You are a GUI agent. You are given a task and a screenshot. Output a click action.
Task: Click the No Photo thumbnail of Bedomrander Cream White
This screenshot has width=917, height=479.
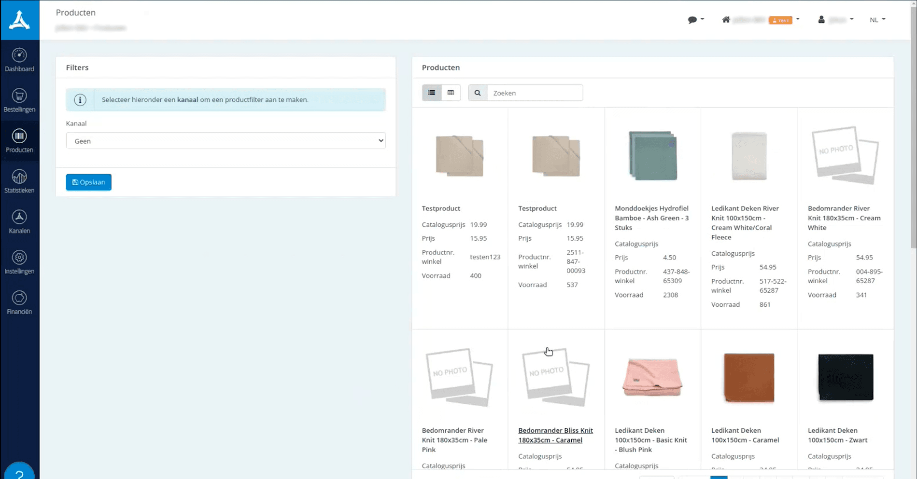845,155
